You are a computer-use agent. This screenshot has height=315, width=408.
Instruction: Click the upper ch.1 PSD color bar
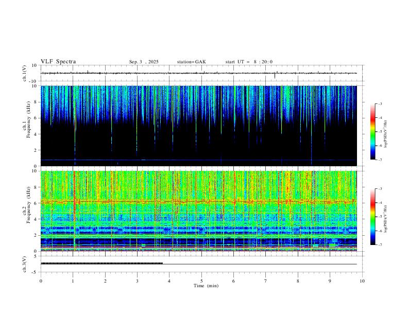[x=372, y=132]
